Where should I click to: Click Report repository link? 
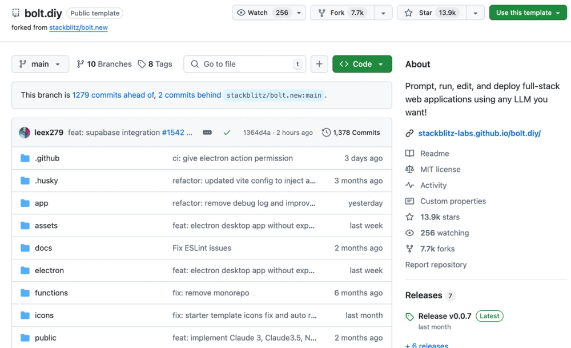tap(436, 265)
